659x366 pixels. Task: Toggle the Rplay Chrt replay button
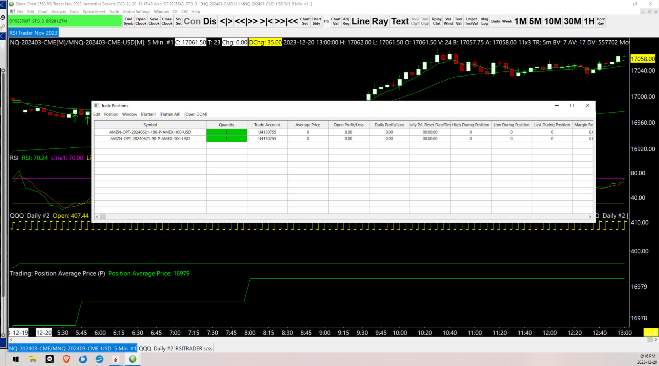coord(437,21)
